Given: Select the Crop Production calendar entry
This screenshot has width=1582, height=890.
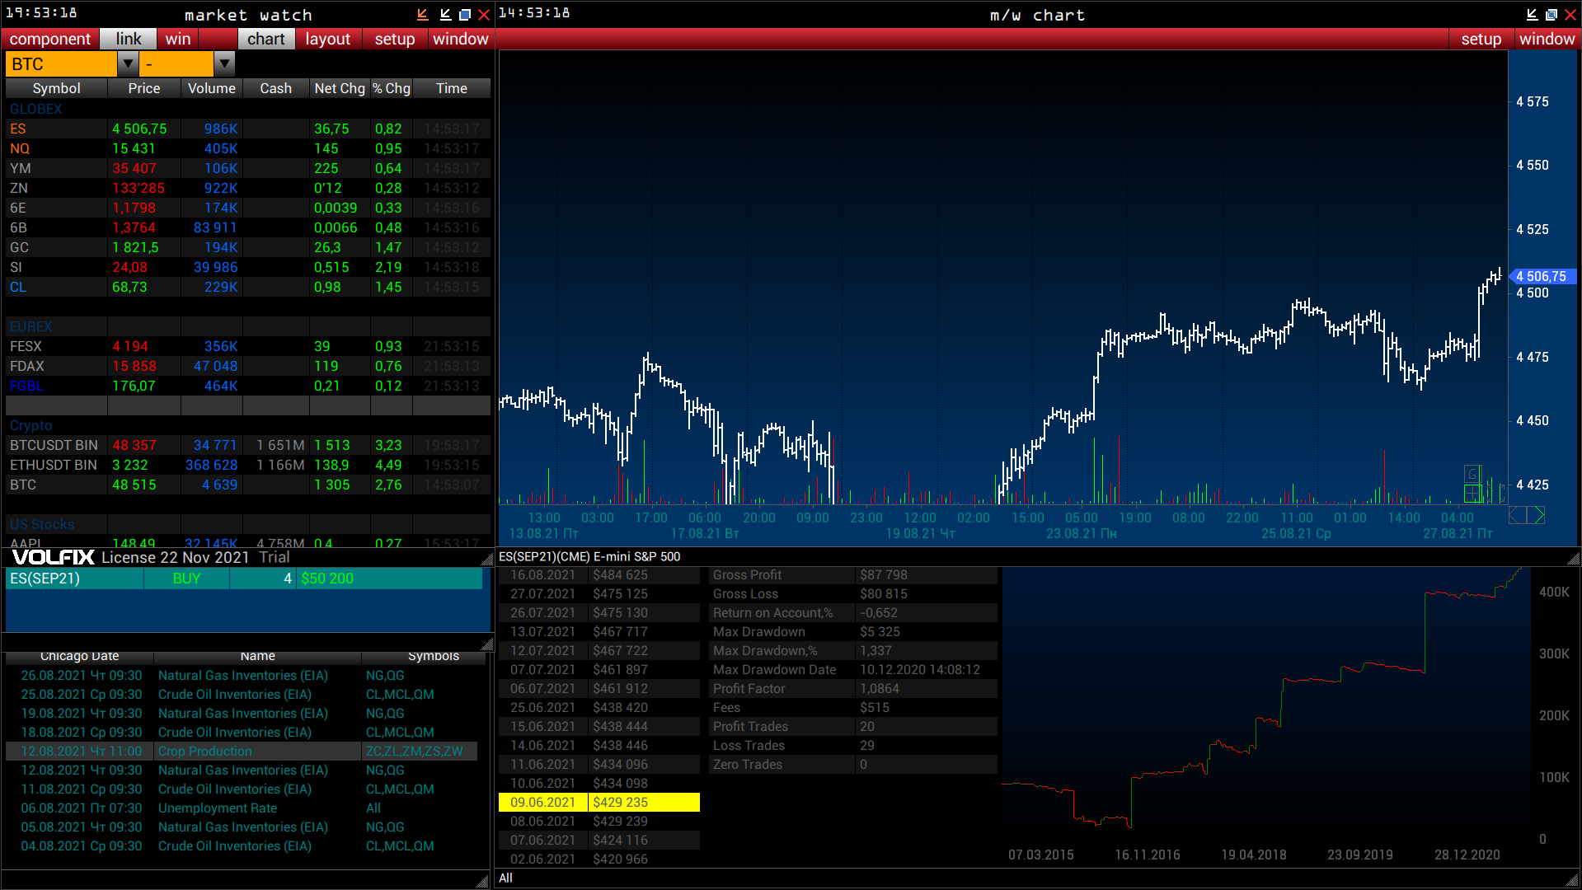Looking at the screenshot, I should tap(204, 751).
